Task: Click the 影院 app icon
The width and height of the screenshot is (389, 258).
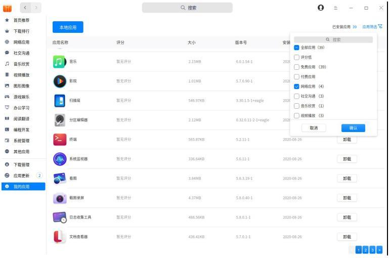Action: pos(60,81)
